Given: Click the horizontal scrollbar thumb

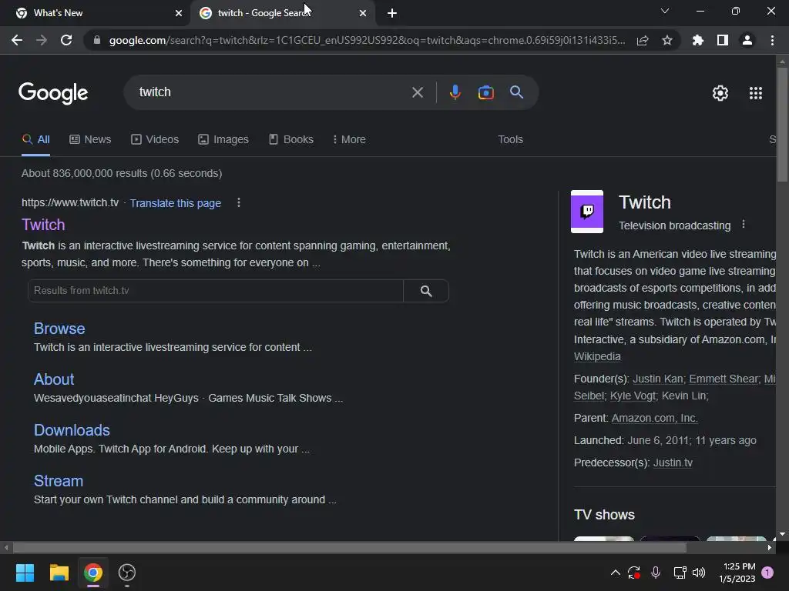Looking at the screenshot, I should point(350,547).
